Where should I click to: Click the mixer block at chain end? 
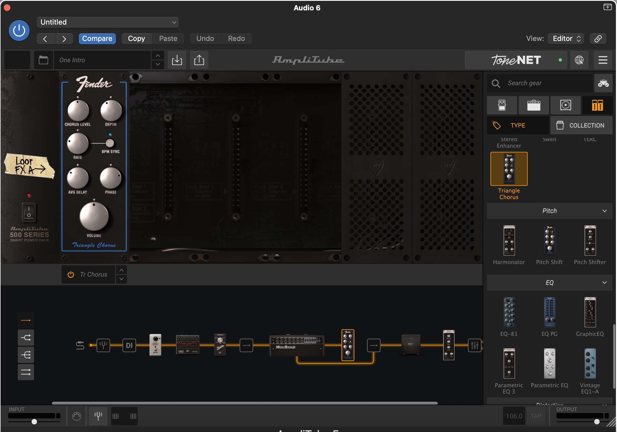(475, 345)
